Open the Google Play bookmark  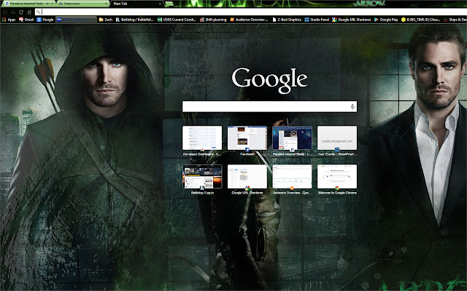pyautogui.click(x=386, y=20)
